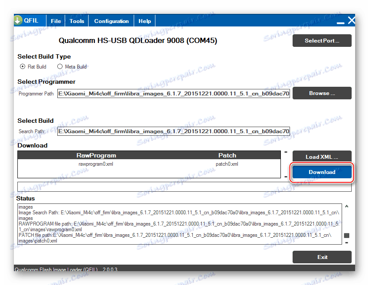Click the Load XML button
This screenshot has height=285, width=369.
(x=322, y=157)
